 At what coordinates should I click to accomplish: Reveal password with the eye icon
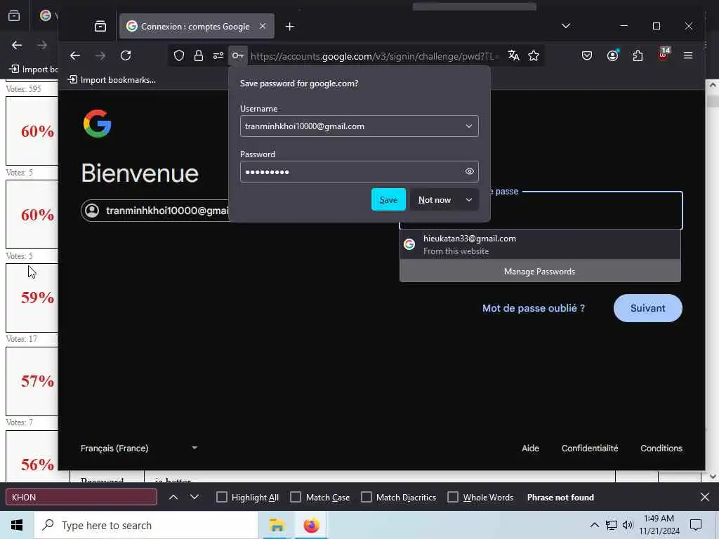[470, 171]
